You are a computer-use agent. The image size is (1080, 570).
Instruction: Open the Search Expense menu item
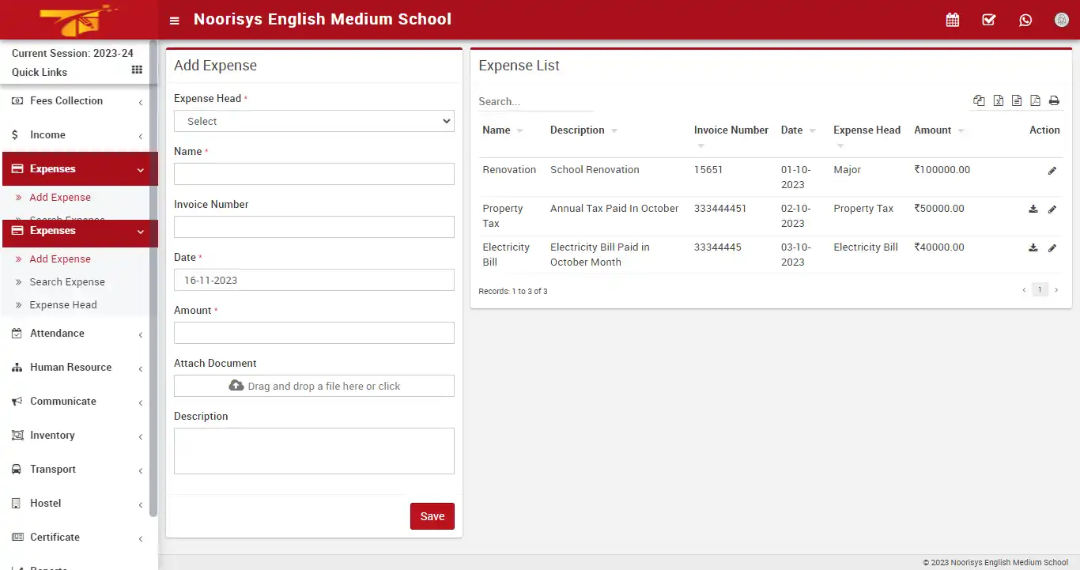pos(66,281)
